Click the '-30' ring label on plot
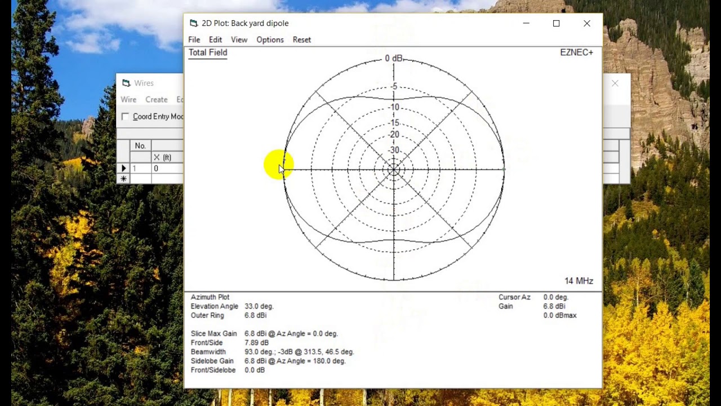The width and height of the screenshot is (721, 406). [394, 150]
